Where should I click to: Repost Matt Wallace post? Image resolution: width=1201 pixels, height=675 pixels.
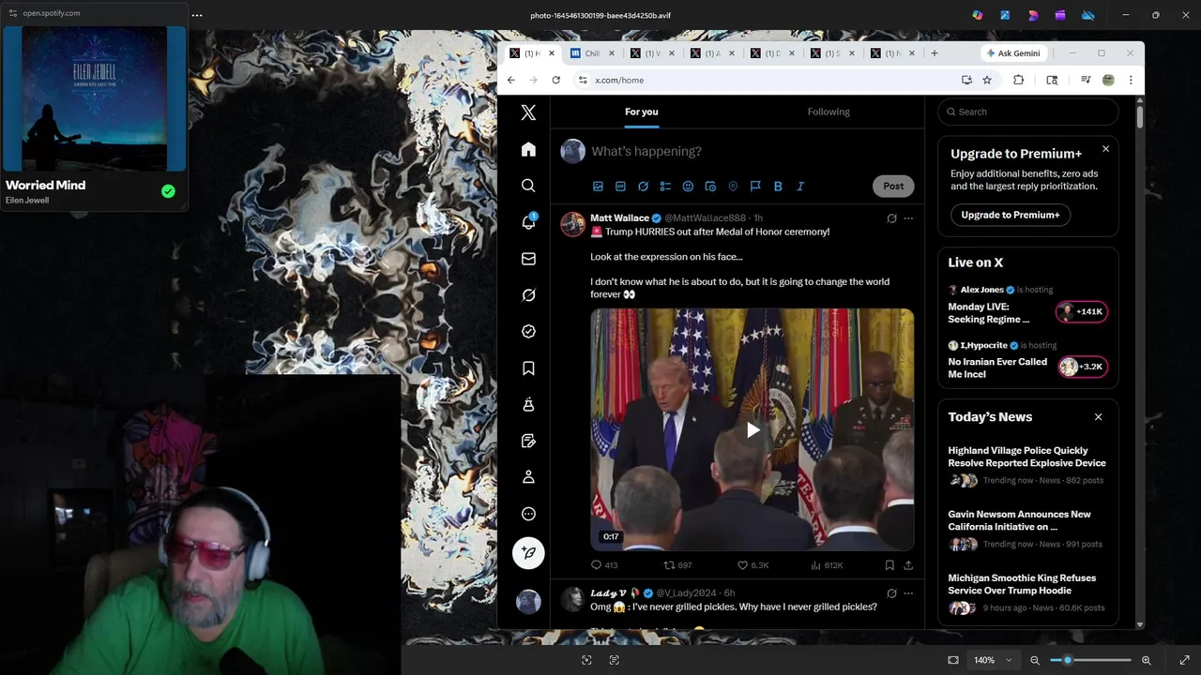677,565
